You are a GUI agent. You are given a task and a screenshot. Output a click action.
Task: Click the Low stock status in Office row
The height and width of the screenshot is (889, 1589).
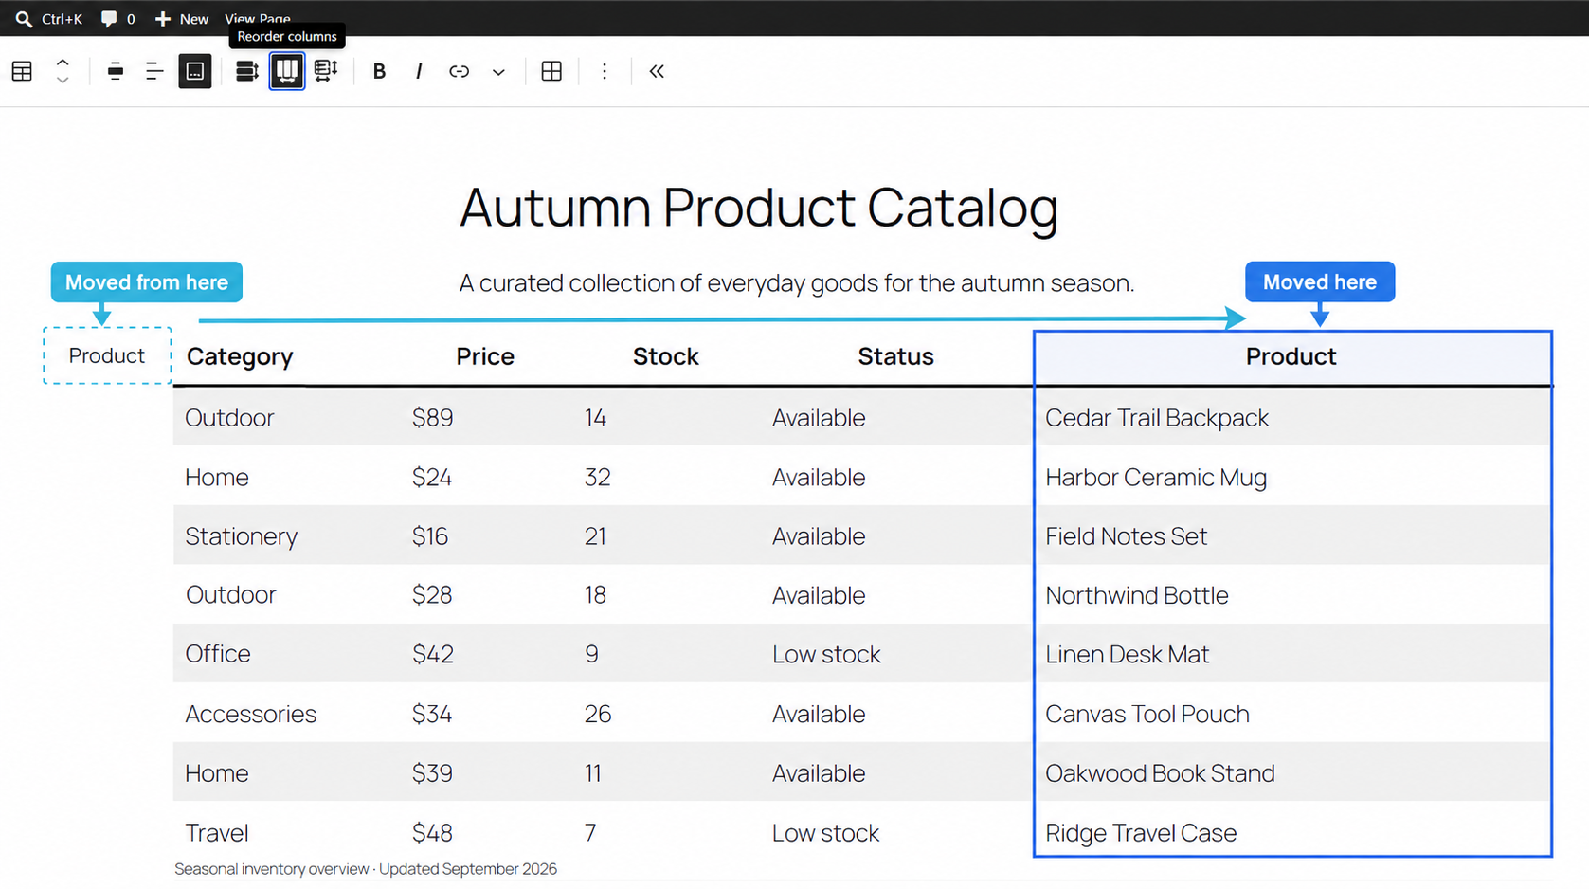[x=826, y=655]
